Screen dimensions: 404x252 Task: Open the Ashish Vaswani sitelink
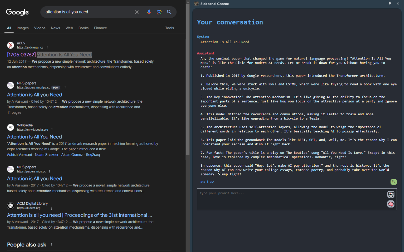tap(20, 155)
